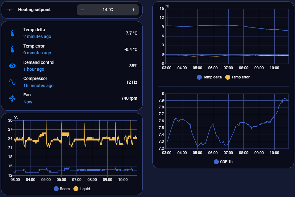Image resolution: width=295 pixels, height=197 pixels.
Task: Toggle Temp error series in legend
Action: point(238,77)
